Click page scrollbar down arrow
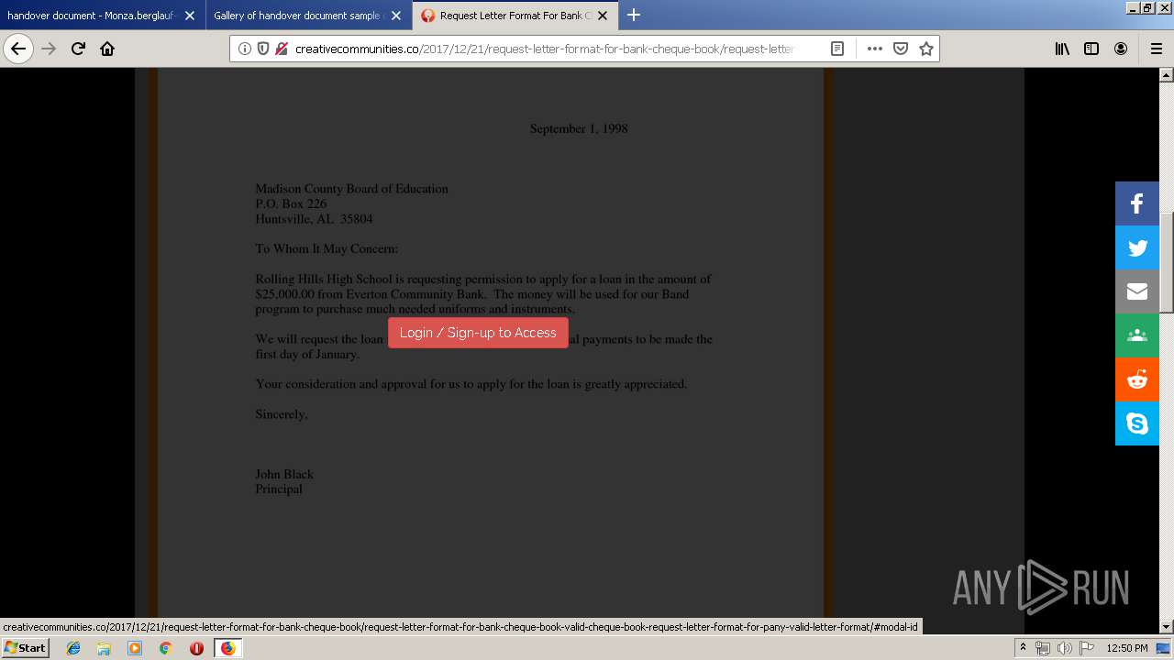1174x660 pixels. (x=1167, y=627)
